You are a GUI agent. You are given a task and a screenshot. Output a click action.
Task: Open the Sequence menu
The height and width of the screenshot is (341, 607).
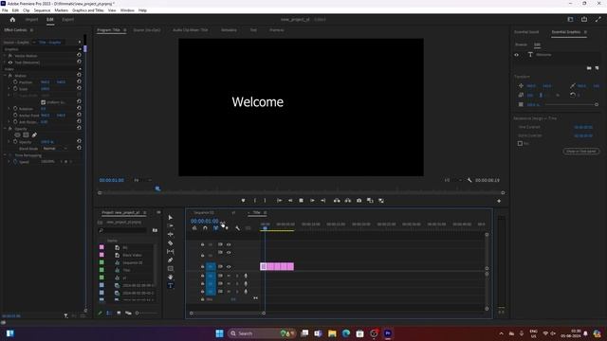(42, 10)
